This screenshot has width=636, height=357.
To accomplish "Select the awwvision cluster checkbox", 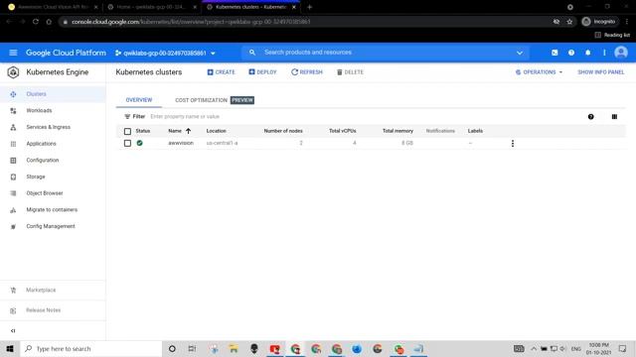I will click(x=127, y=143).
